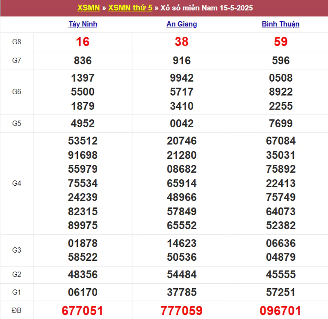
Task: Select G2 number 48356
Action: 83,274
